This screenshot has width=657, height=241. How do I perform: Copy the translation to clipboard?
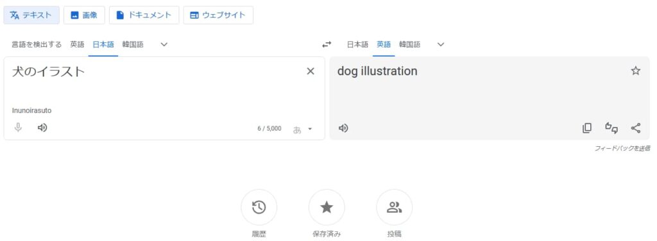coord(587,128)
